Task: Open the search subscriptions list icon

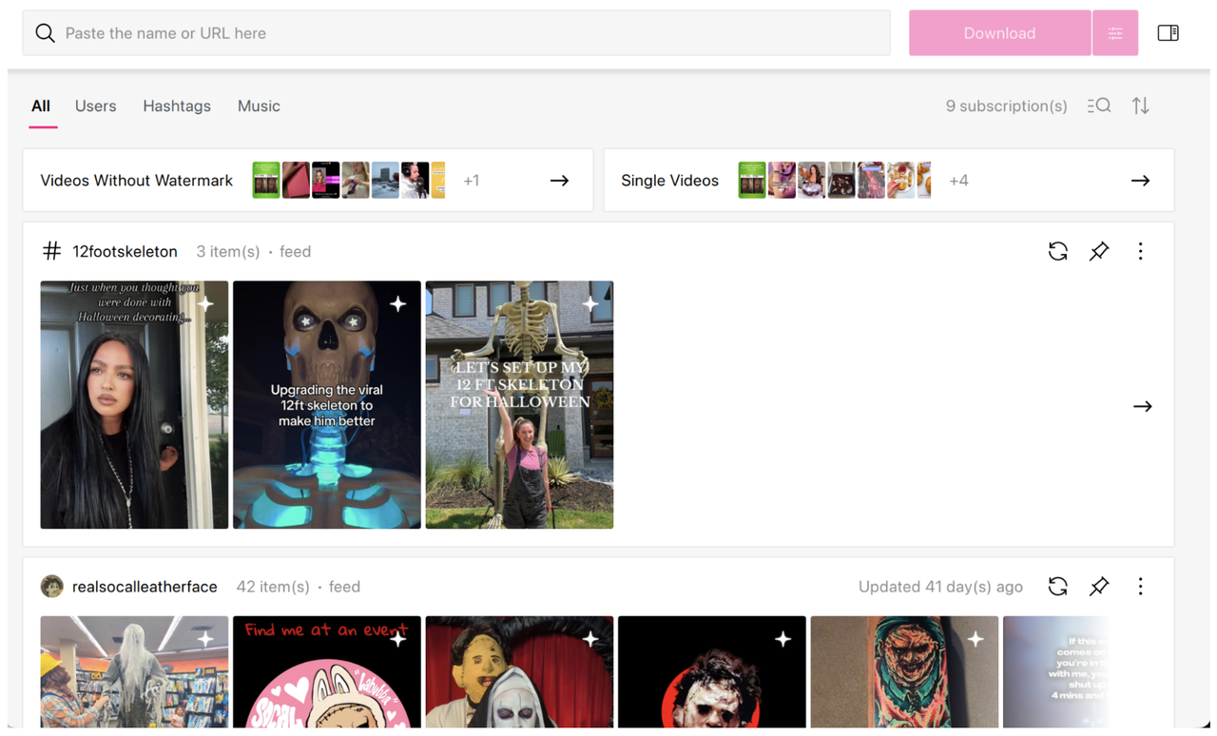Action: coord(1099,106)
